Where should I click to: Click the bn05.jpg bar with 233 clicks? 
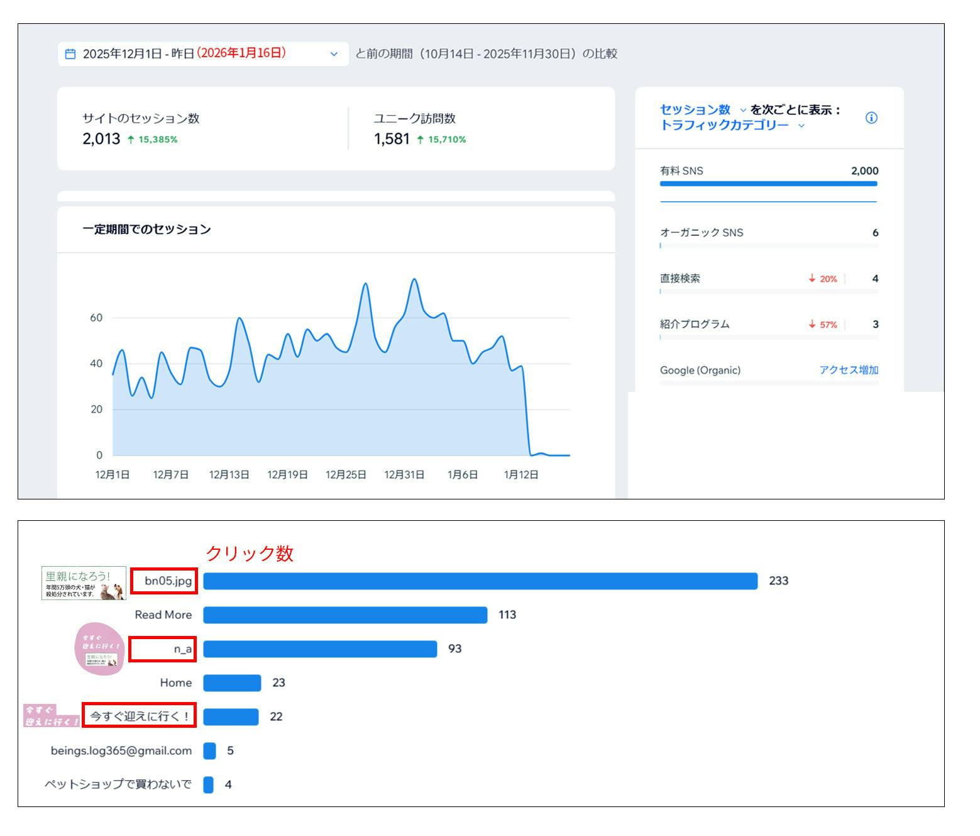[480, 581]
